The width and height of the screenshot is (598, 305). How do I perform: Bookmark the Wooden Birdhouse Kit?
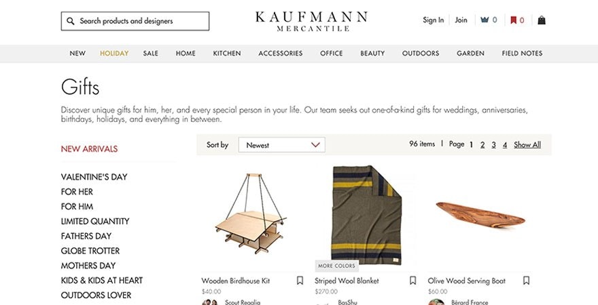300,281
